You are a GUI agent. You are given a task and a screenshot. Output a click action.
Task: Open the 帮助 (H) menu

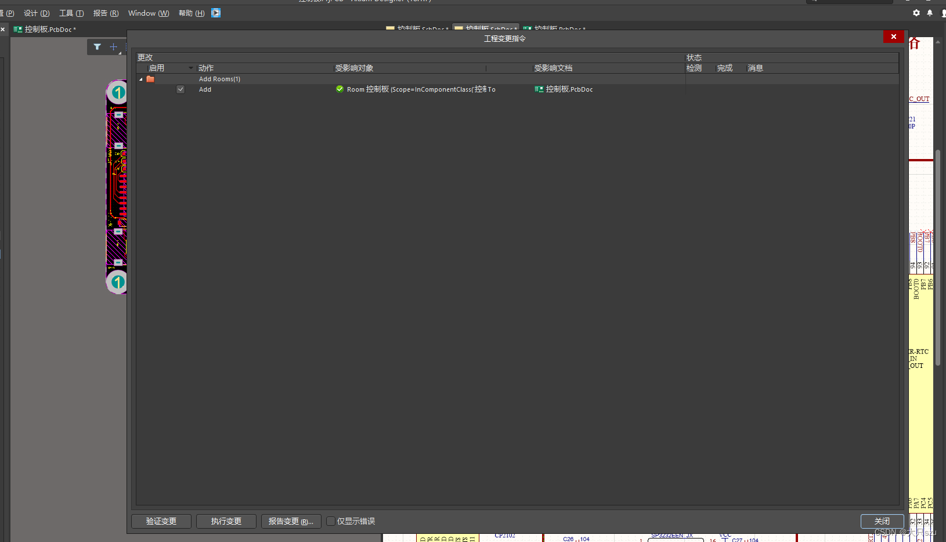[x=192, y=13]
